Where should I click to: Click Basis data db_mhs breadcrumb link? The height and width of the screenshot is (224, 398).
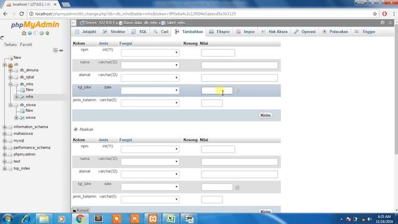(140, 22)
